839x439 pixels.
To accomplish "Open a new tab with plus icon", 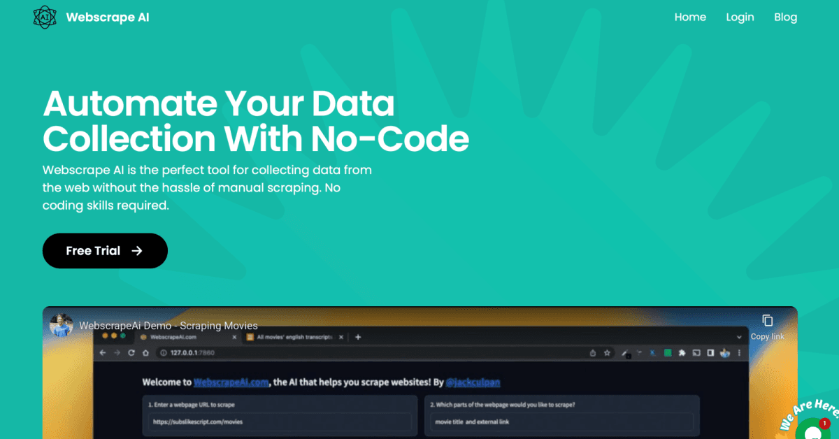I will pyautogui.click(x=358, y=337).
